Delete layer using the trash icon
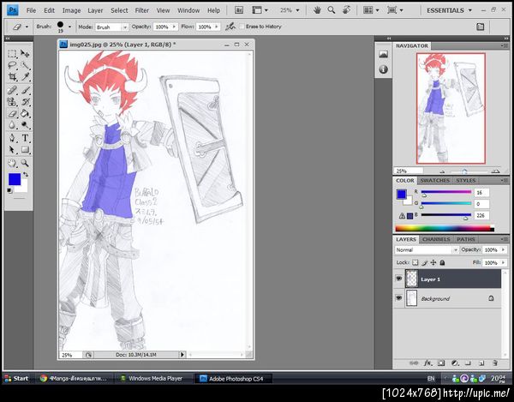 pyautogui.click(x=496, y=363)
